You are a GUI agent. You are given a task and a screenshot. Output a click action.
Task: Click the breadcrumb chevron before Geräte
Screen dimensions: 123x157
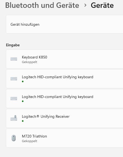tap(85, 5)
